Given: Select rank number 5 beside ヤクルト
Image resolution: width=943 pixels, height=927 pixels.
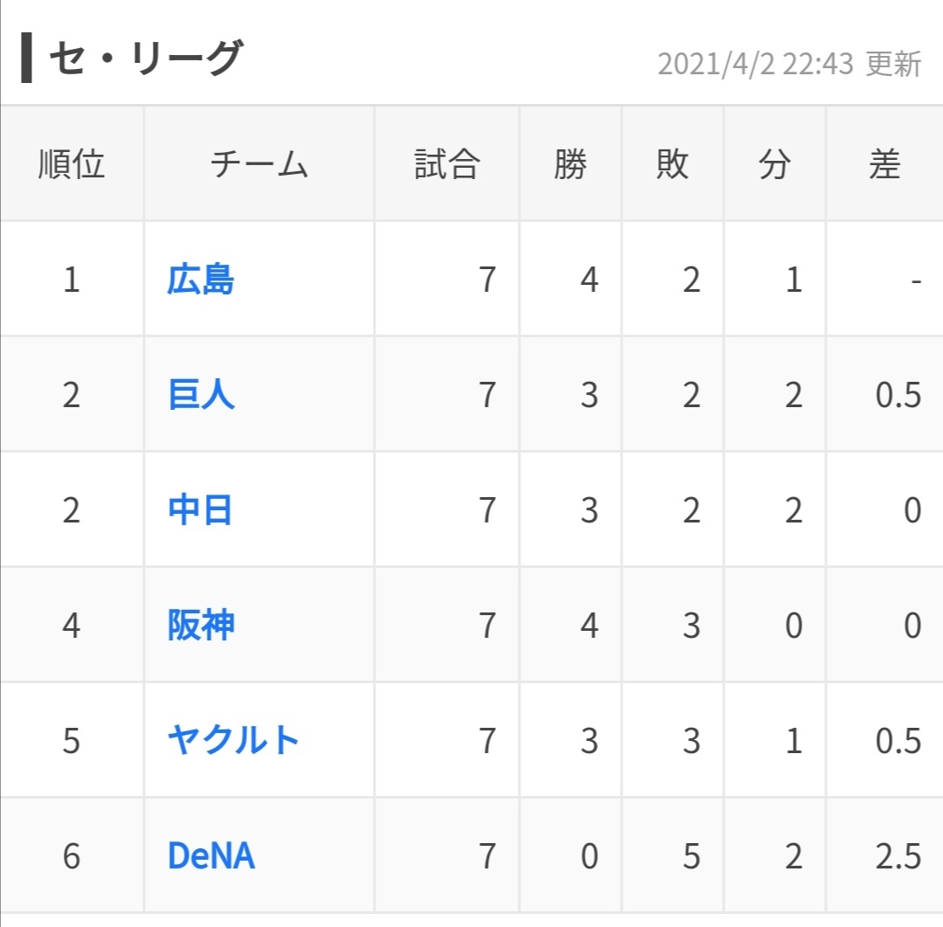Looking at the screenshot, I should [x=72, y=741].
